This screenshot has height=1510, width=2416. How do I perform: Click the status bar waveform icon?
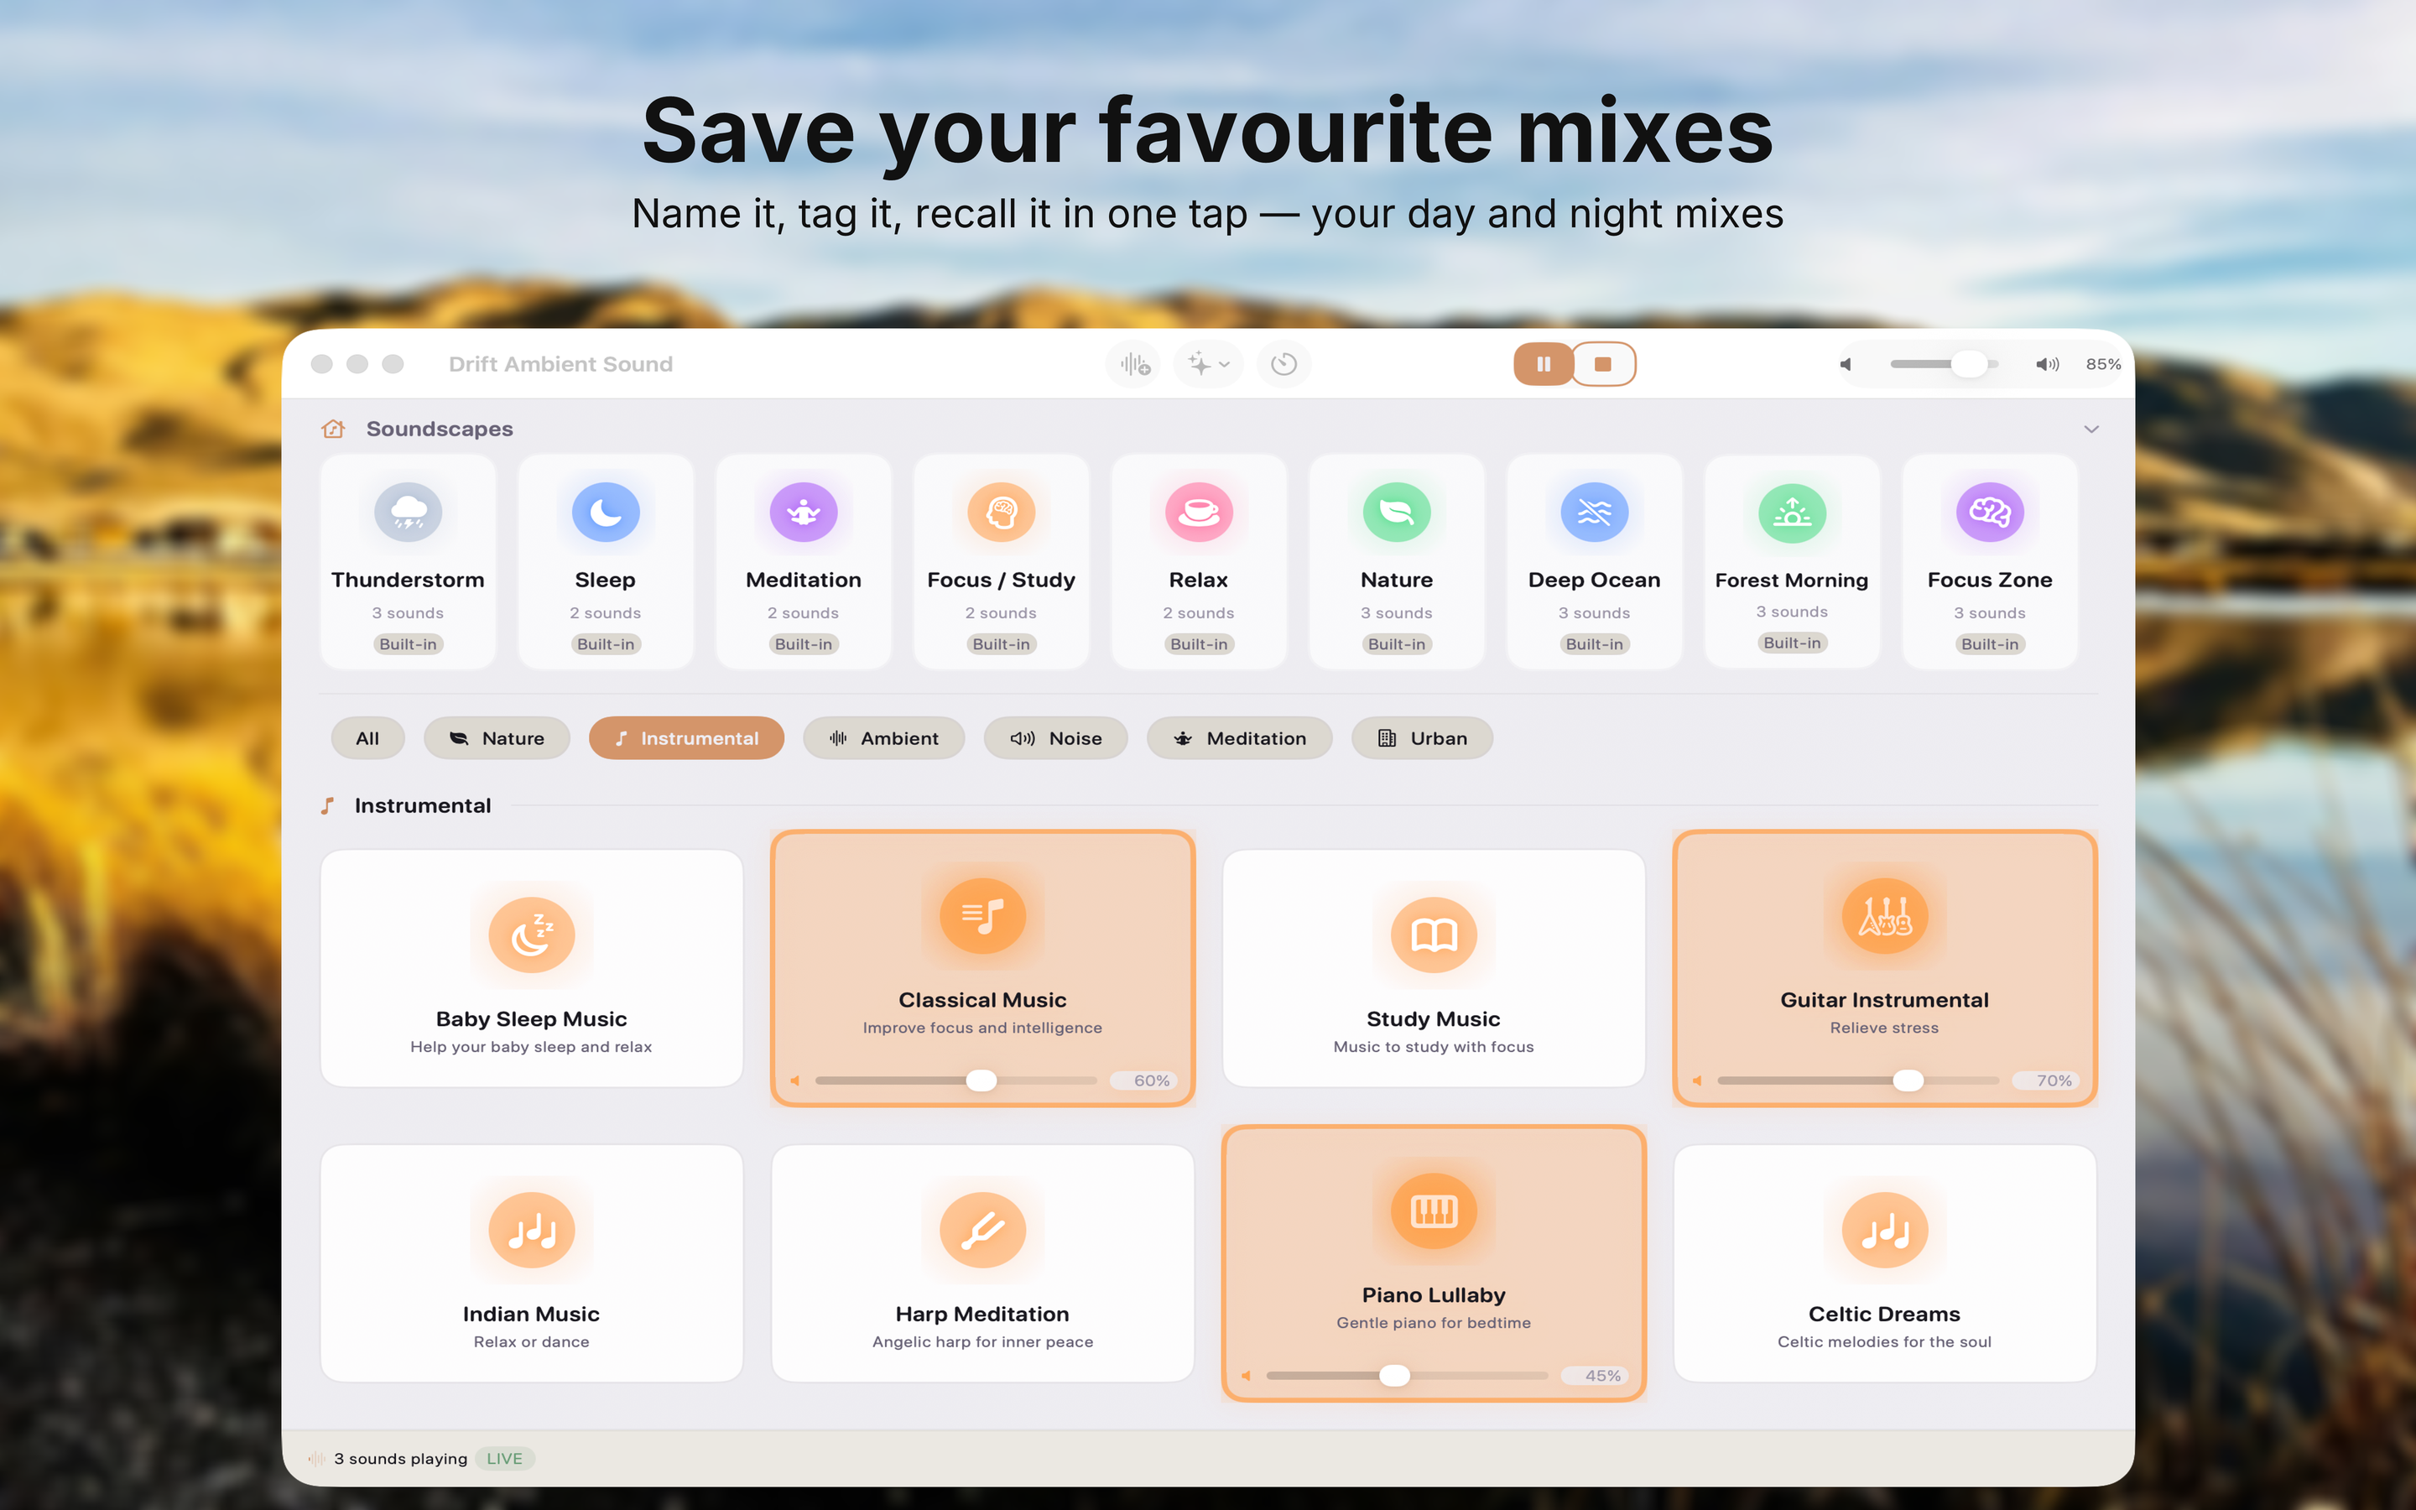tap(316, 1458)
